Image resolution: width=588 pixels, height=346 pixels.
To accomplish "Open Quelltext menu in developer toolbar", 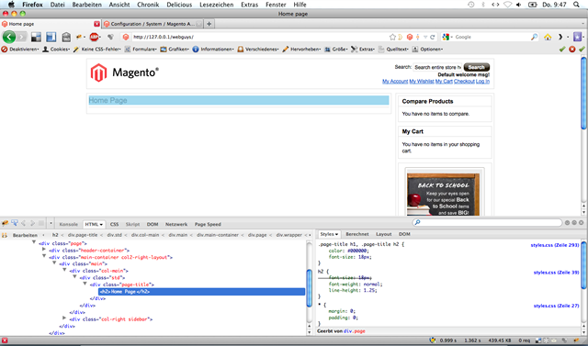I will tap(393, 49).
